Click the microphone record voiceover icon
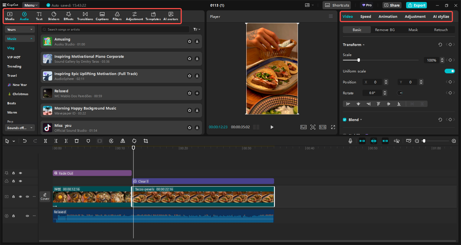The image size is (461, 245). tap(350, 141)
